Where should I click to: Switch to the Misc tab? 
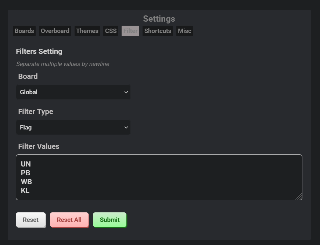pyautogui.click(x=184, y=31)
